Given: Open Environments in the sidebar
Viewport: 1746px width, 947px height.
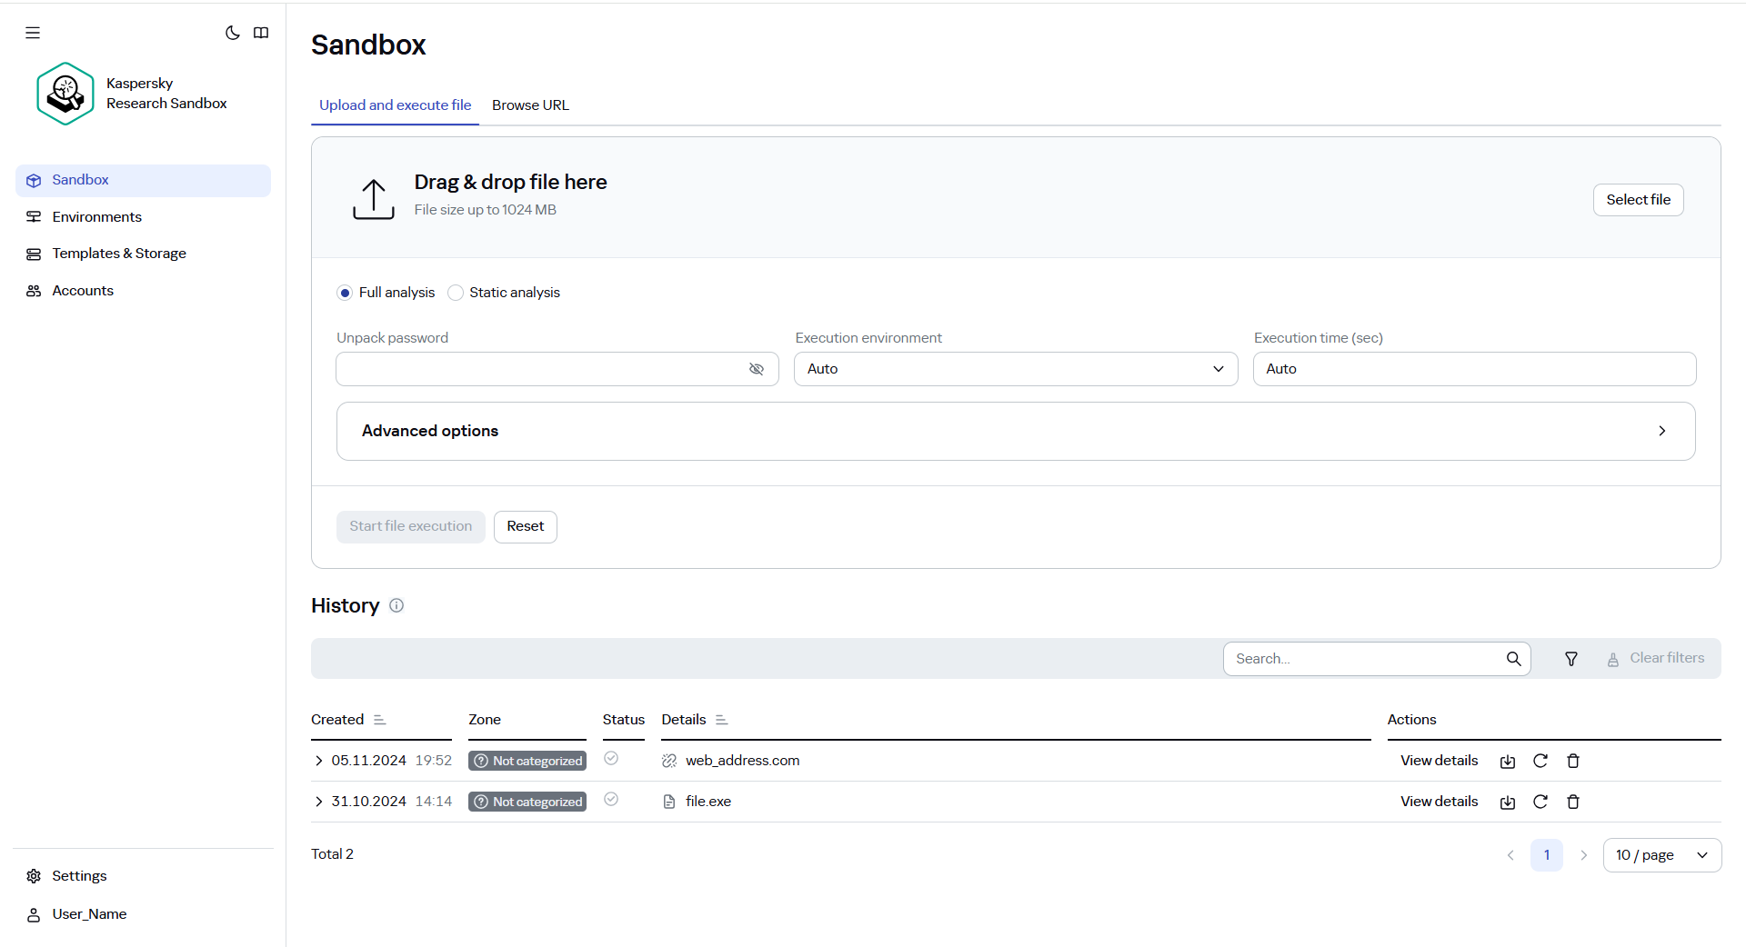Looking at the screenshot, I should [96, 217].
